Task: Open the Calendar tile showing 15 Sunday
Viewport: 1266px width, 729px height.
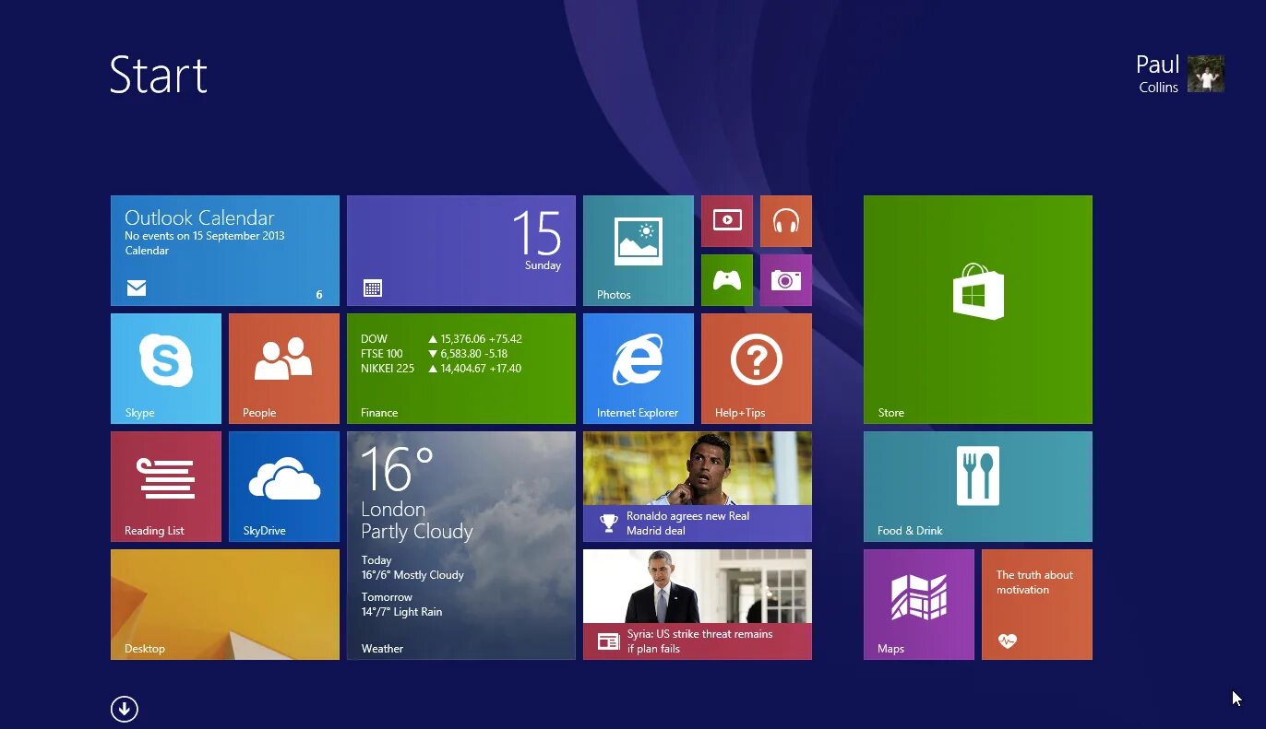Action: point(461,251)
